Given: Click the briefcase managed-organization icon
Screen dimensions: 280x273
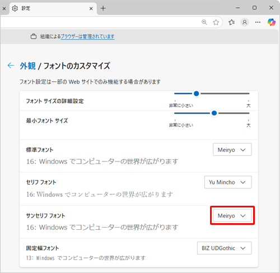Looking at the screenshot, I should (x=34, y=36).
